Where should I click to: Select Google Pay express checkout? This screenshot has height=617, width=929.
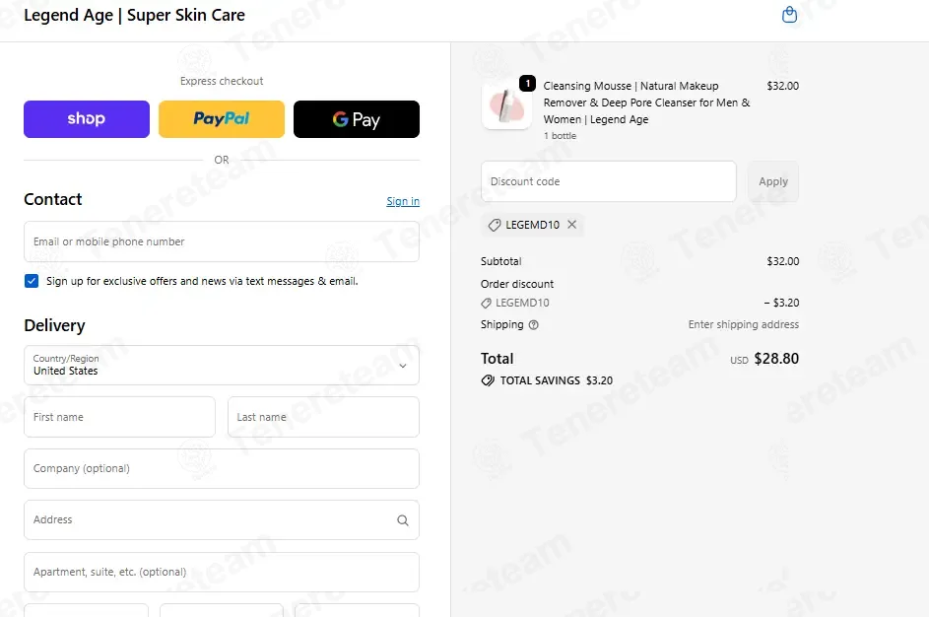coord(357,119)
